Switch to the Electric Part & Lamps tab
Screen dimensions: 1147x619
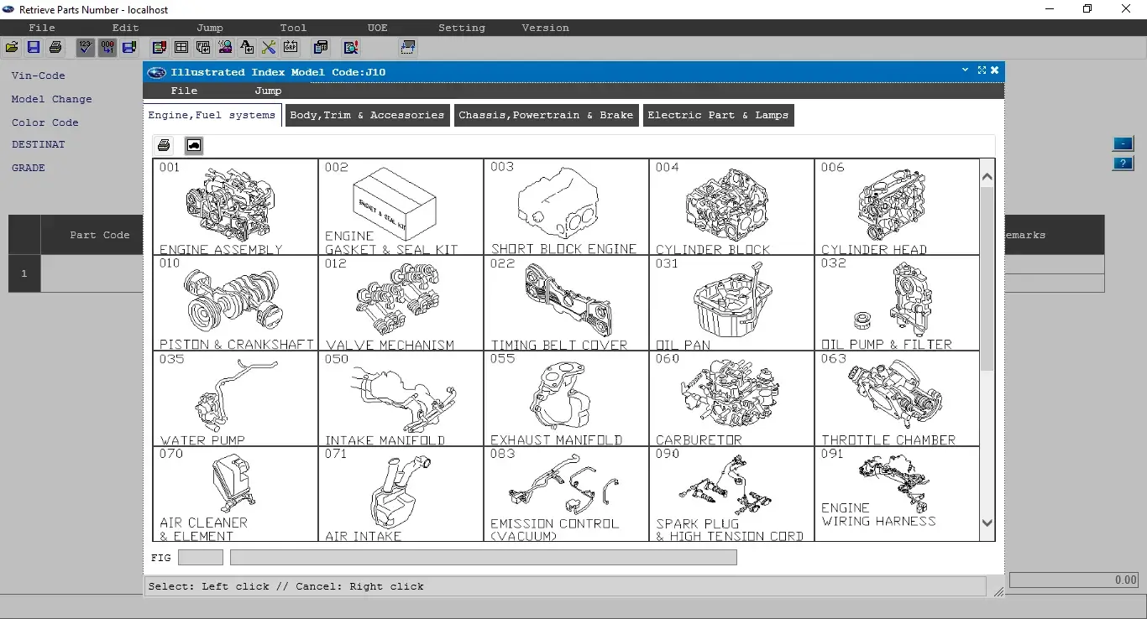pos(718,115)
